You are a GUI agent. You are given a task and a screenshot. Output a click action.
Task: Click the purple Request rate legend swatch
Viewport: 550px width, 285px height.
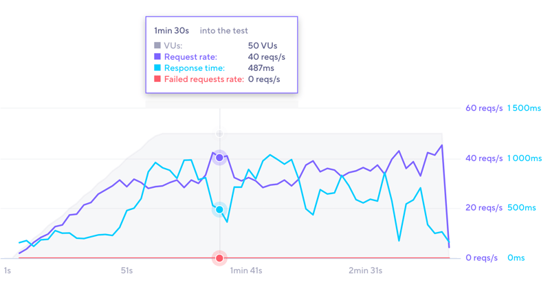[157, 57]
